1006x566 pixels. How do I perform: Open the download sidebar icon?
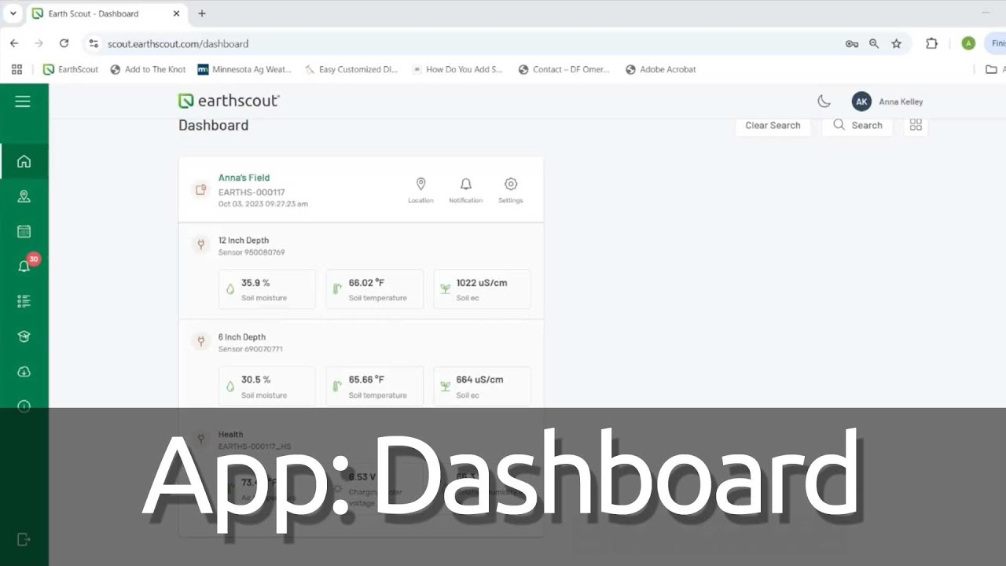(24, 372)
